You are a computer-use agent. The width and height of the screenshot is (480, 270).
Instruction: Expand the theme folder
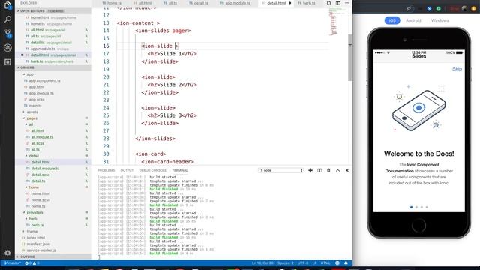coord(31,232)
